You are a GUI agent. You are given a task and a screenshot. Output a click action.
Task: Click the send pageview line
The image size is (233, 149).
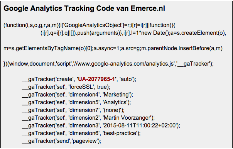point(61,141)
